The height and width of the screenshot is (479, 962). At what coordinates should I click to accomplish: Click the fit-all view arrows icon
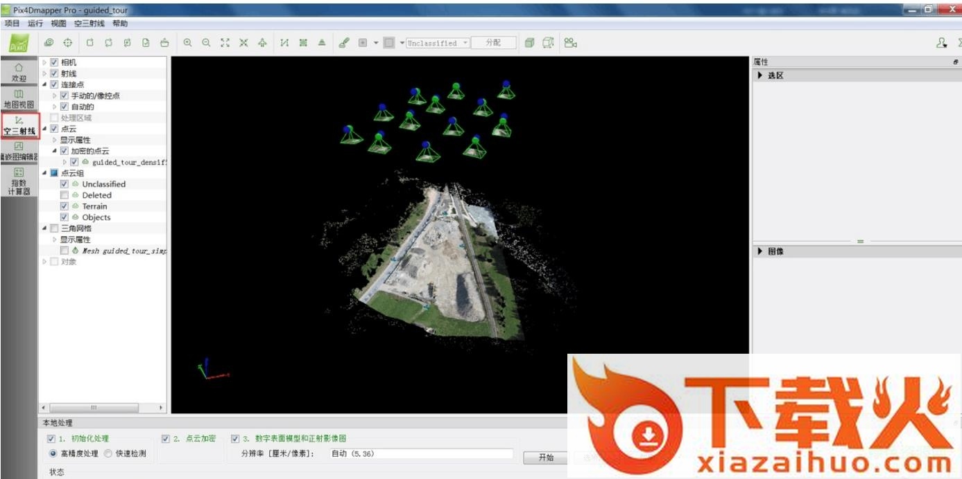point(225,43)
